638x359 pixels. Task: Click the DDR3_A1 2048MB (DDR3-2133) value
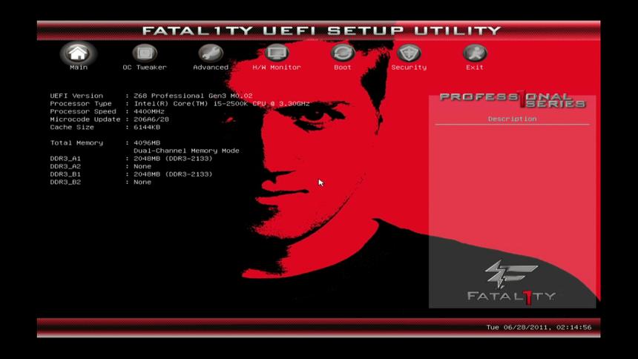173,158
